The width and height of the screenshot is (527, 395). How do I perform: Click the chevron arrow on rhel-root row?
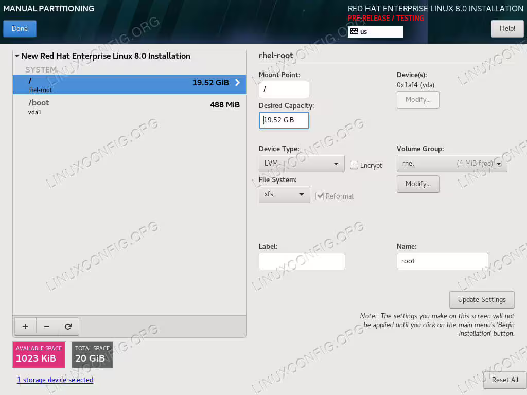pos(238,83)
